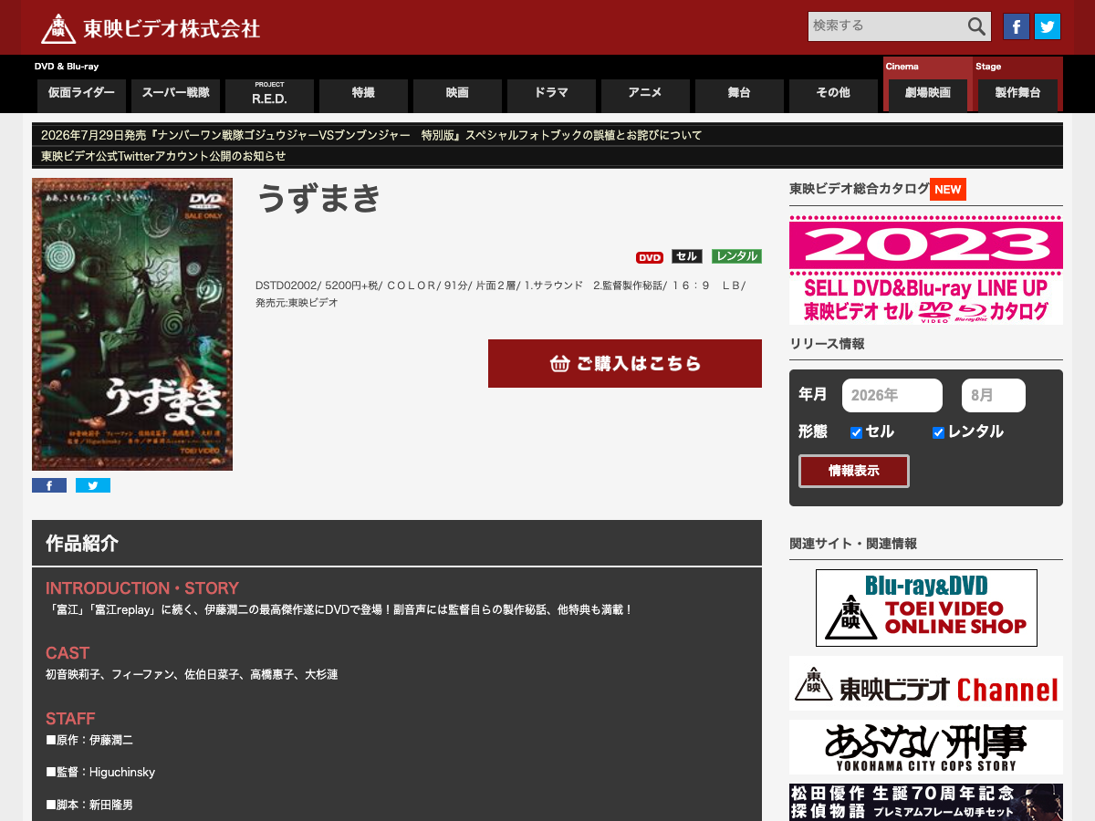Toggle the レンタル checkbox

pyautogui.click(x=938, y=432)
